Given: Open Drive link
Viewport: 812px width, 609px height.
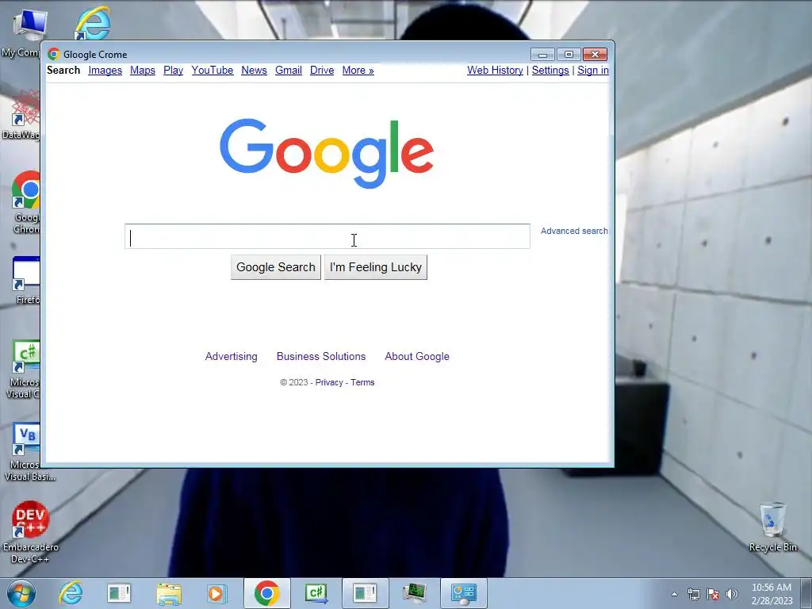Looking at the screenshot, I should [x=322, y=71].
